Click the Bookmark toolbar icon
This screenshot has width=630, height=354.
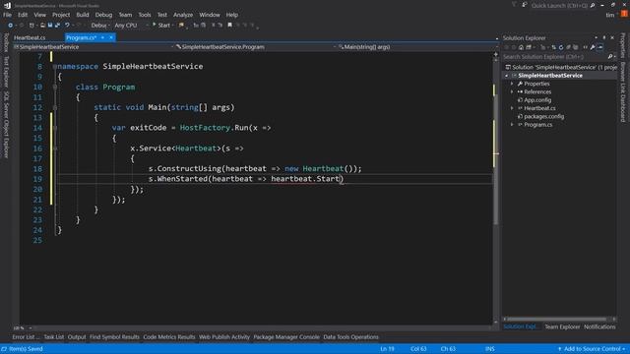229,25
